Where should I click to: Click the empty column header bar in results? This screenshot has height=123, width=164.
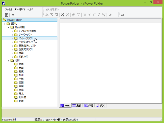[110, 21]
